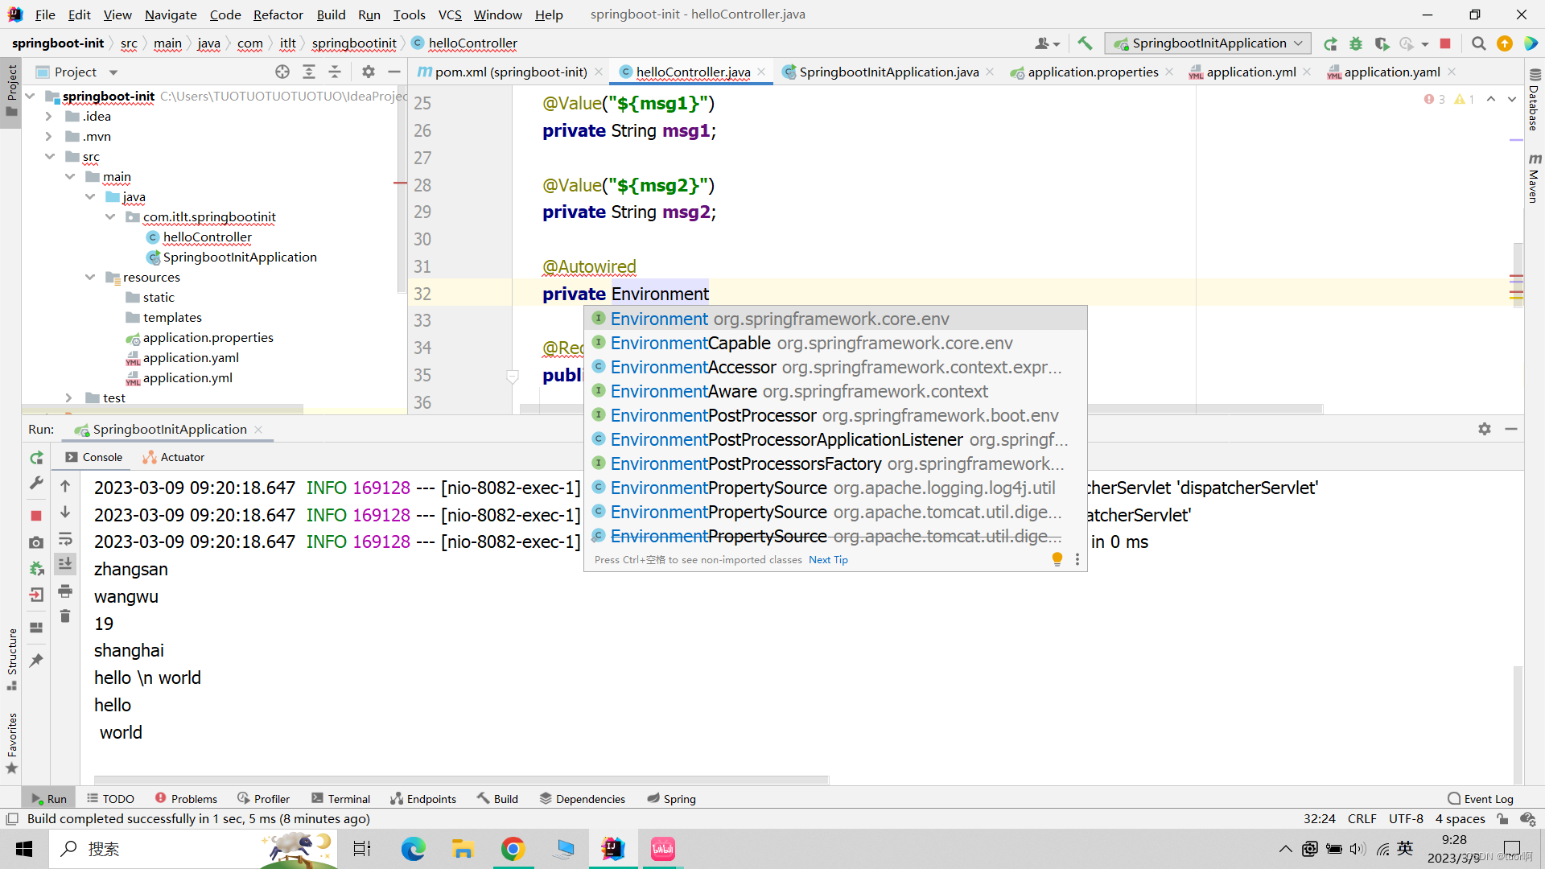Open the SpringbootInitApplication run configuration dropdown
1545x869 pixels.
pos(1298,43)
